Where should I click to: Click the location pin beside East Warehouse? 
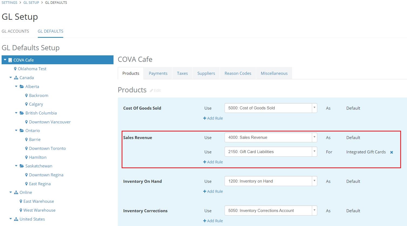[x=21, y=201]
